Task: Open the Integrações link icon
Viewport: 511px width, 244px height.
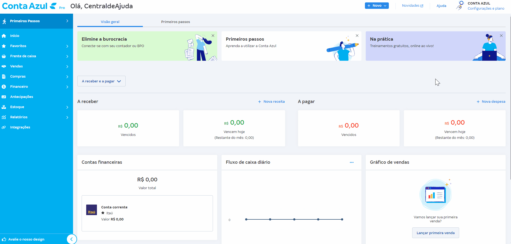Action: click(x=4, y=127)
